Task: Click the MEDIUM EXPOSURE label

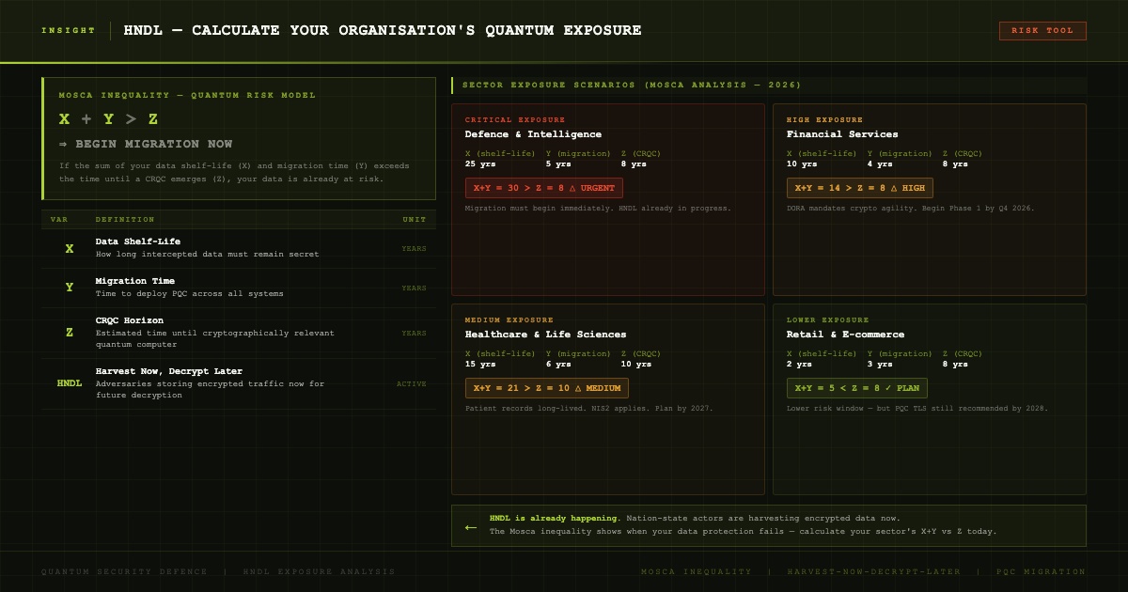Action: pos(509,320)
